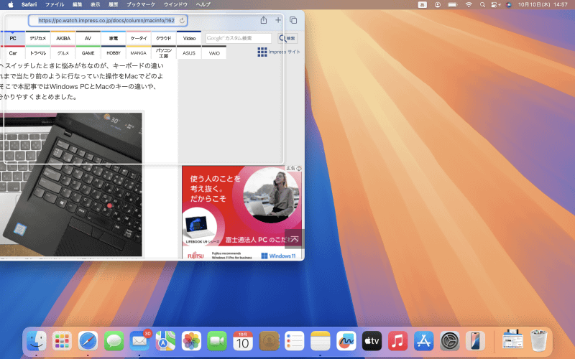
Task: Open the Video site tab
Action: pyautogui.click(x=189, y=38)
